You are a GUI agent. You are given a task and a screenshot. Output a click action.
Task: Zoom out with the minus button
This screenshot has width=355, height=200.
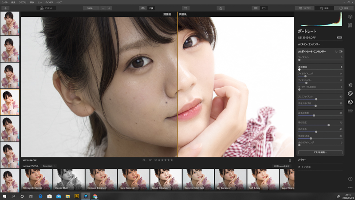coord(103,8)
